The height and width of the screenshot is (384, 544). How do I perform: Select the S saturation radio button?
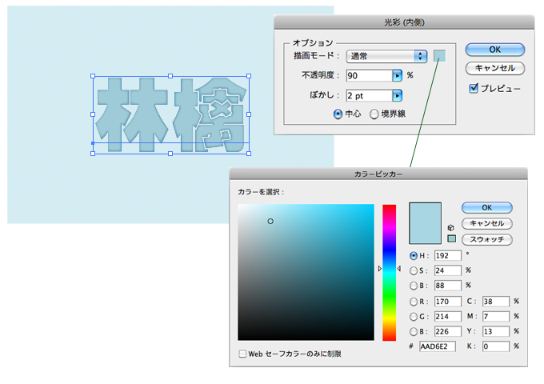[x=414, y=270]
